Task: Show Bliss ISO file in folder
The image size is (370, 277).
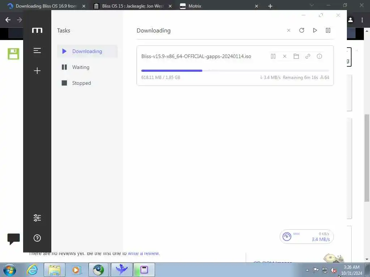Action: (x=296, y=56)
